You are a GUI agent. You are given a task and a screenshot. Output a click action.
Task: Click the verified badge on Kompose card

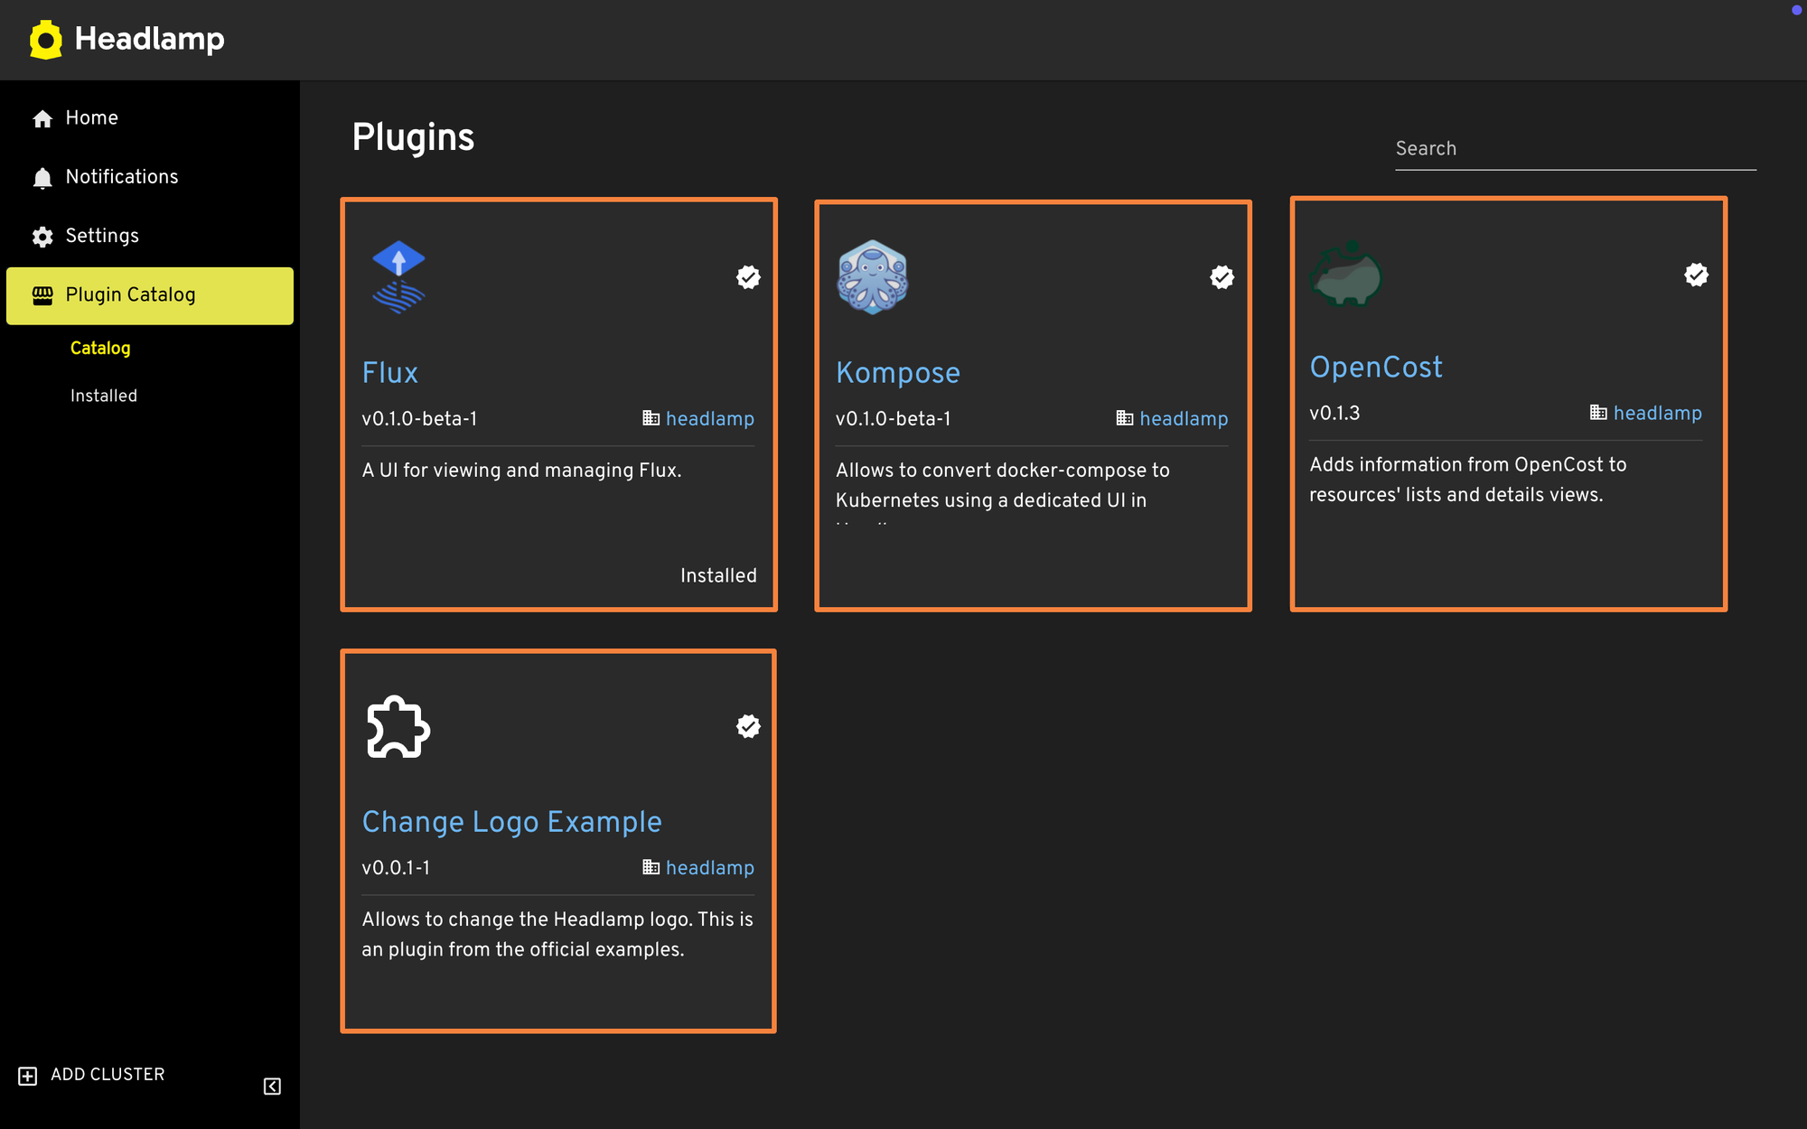point(1222,277)
